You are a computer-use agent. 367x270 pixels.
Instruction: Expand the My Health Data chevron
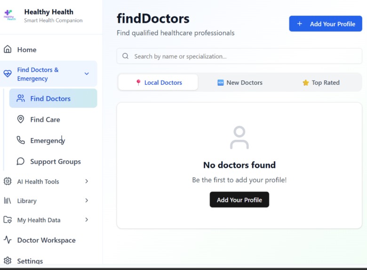(x=87, y=220)
